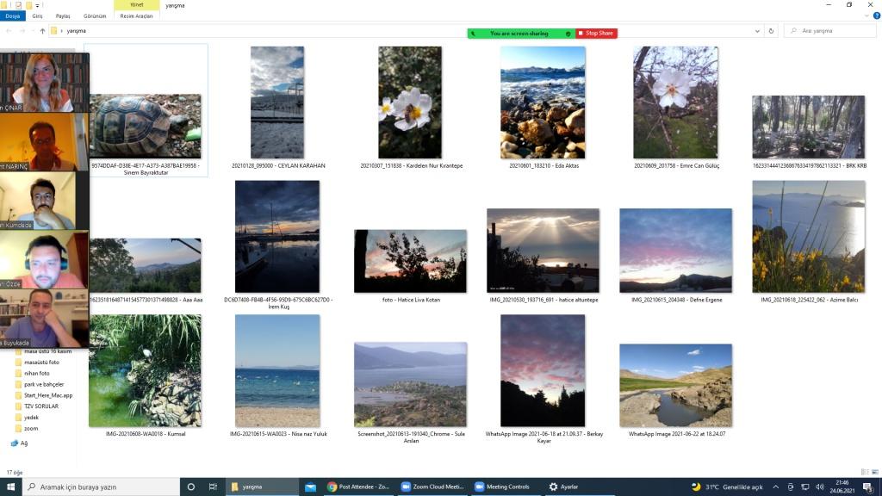The width and height of the screenshot is (882, 496).
Task: Open Ayarlar settings from taskbar
Action: coord(564,487)
